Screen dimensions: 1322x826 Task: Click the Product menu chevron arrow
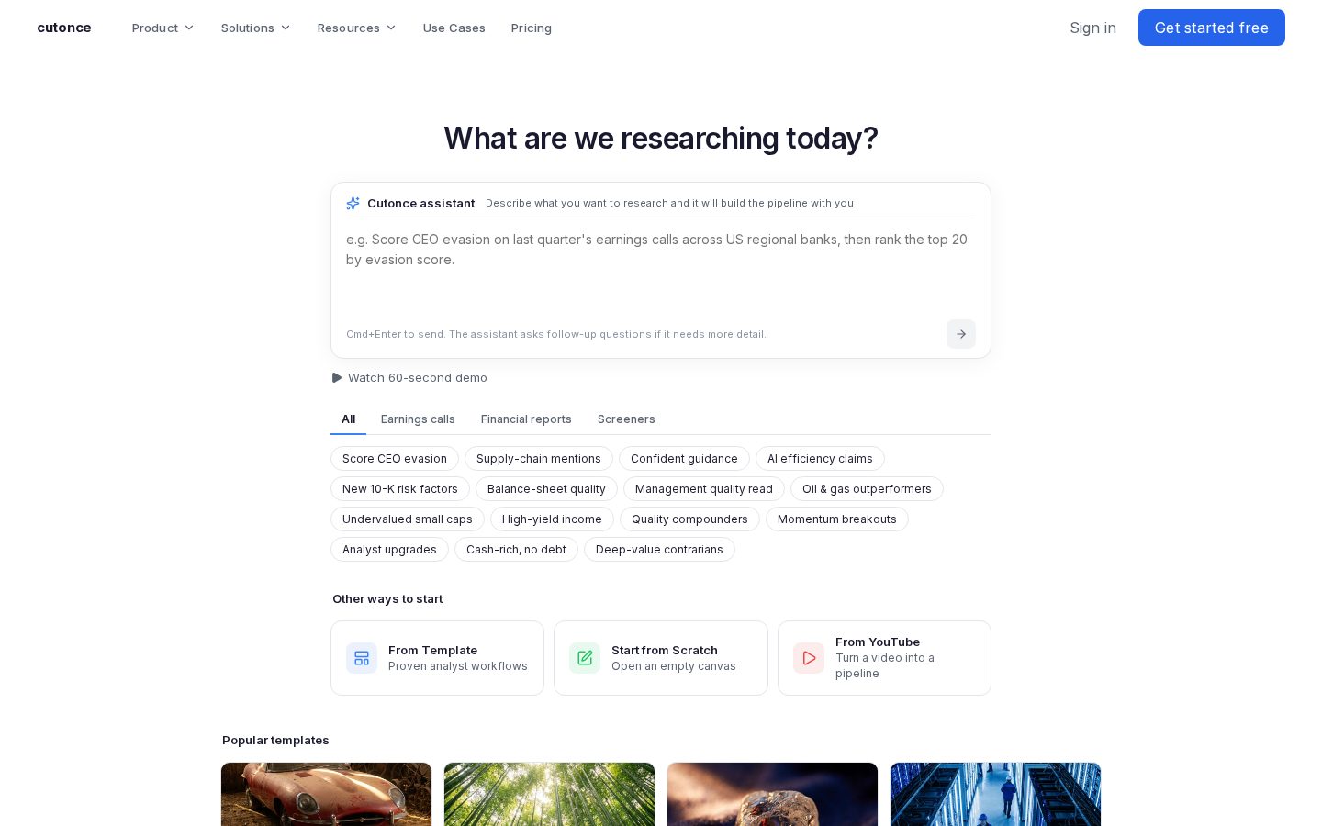click(189, 28)
